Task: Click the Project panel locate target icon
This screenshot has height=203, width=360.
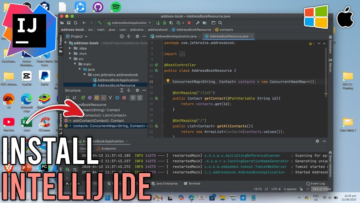Action: (x=122, y=36)
